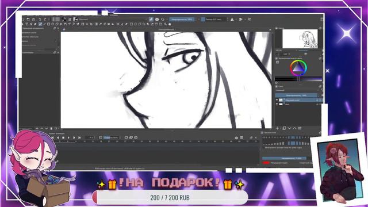The image size is (368, 207).
Task: Click the current frame number field
Action: [x=90, y=137]
